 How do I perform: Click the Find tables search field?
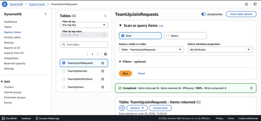coord(84,44)
